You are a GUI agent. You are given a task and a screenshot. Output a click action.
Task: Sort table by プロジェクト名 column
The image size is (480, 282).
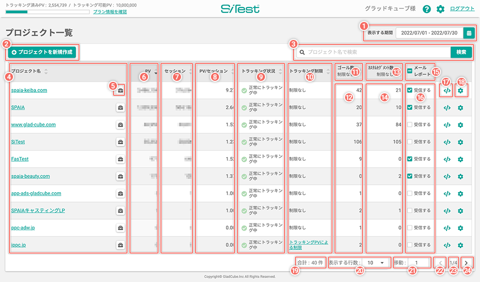tap(46, 71)
